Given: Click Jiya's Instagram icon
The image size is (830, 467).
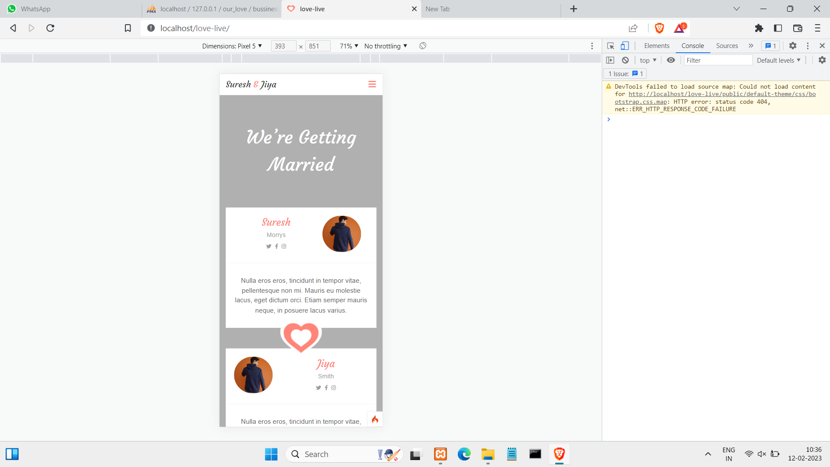Looking at the screenshot, I should click(x=334, y=388).
